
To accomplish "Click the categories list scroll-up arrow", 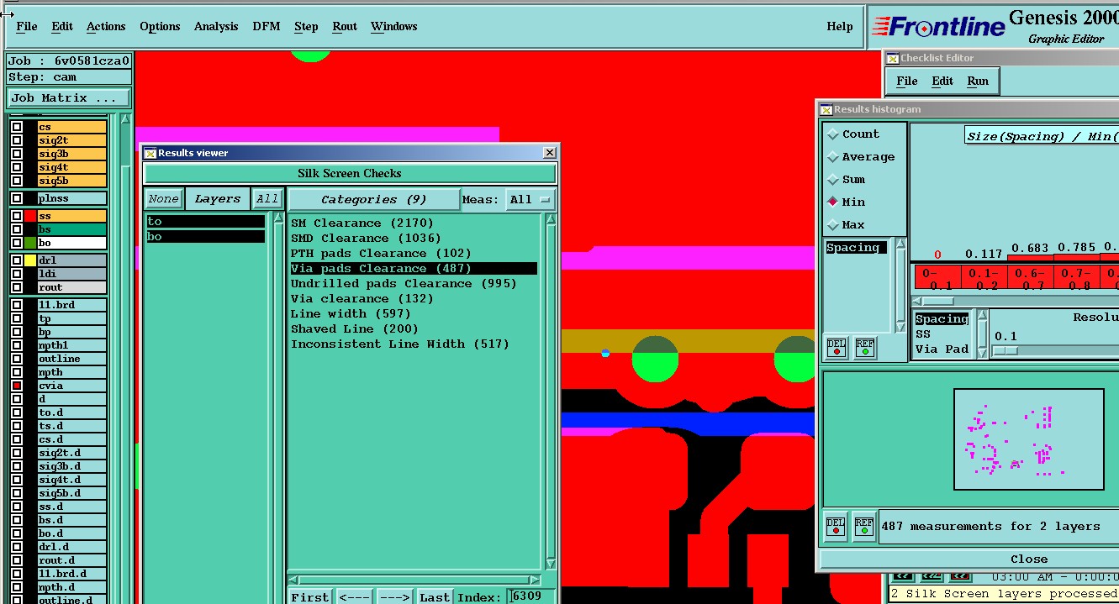I will click(x=551, y=219).
